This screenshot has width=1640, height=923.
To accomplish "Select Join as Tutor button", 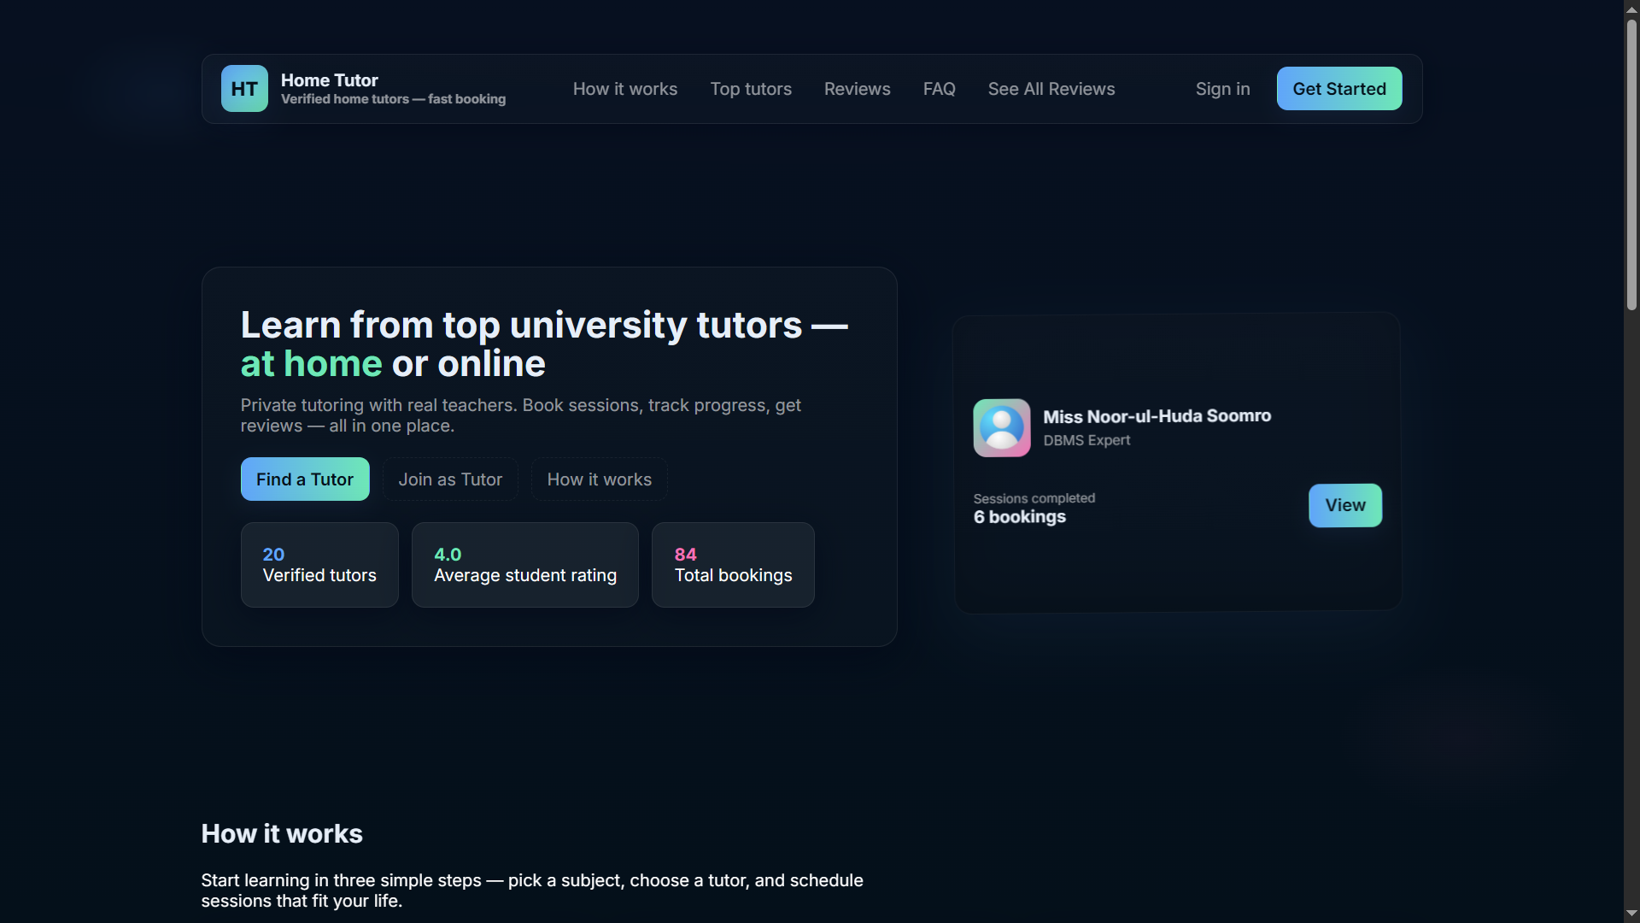I will pyautogui.click(x=450, y=479).
